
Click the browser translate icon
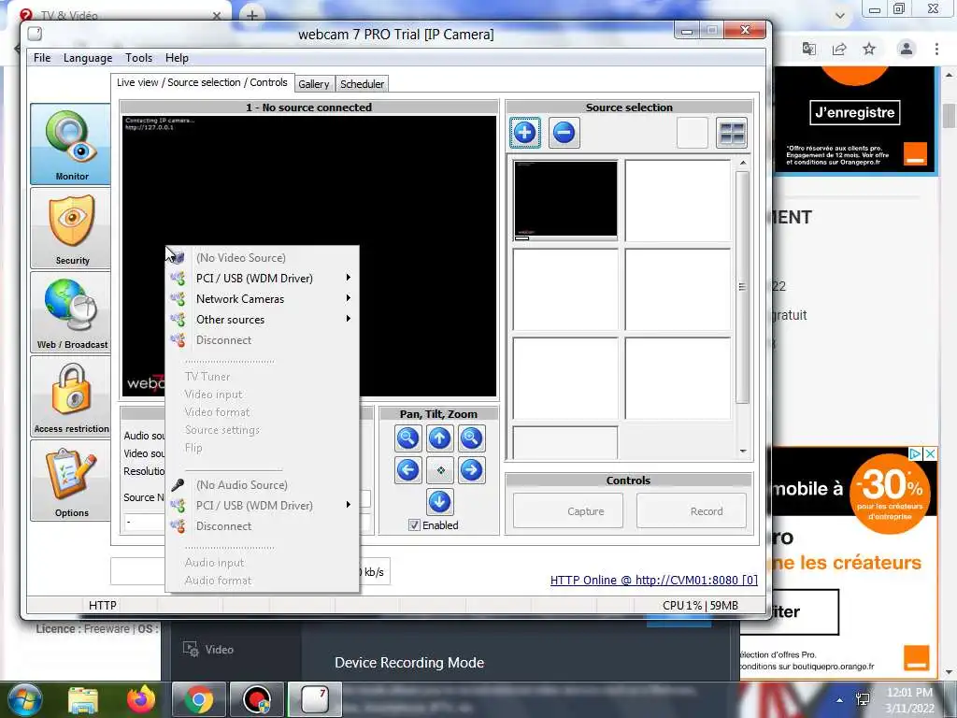point(809,49)
